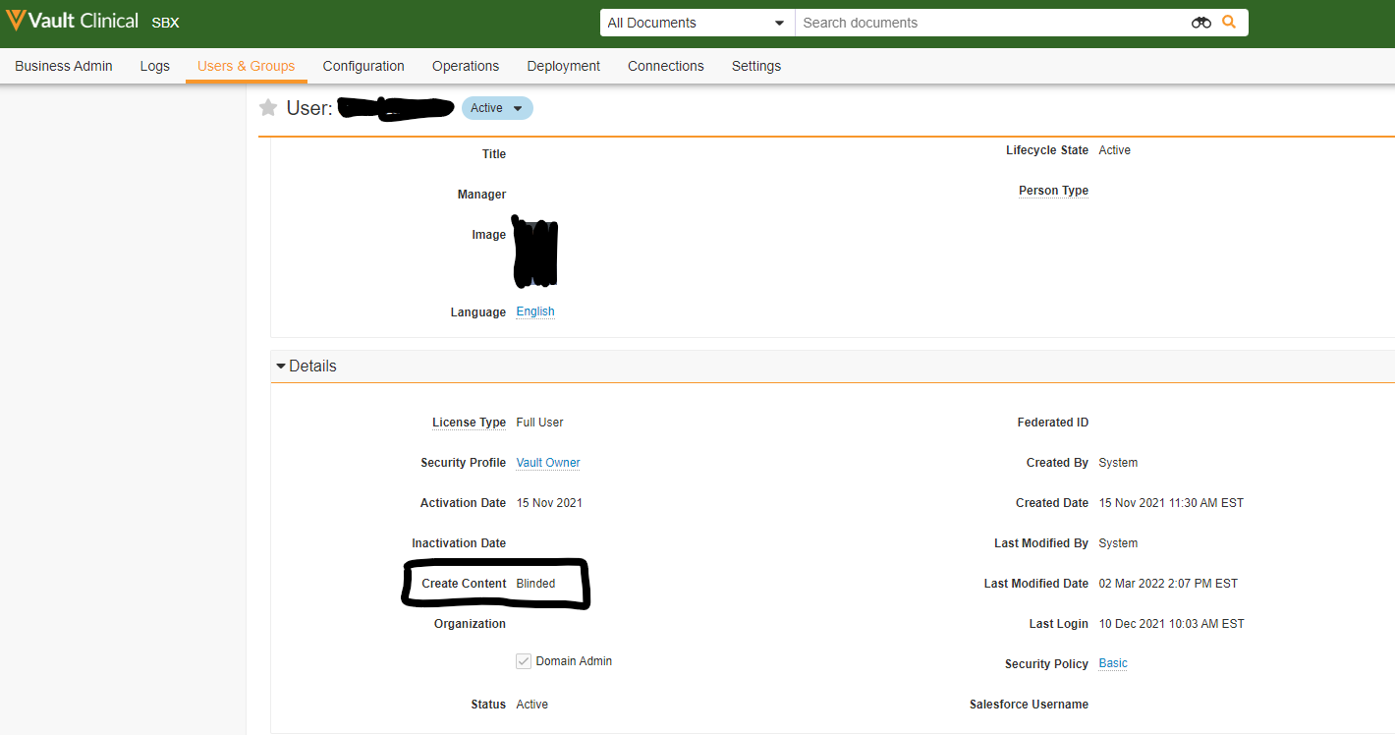Open the Connections tab
The height and width of the screenshot is (735, 1395).
[666, 66]
